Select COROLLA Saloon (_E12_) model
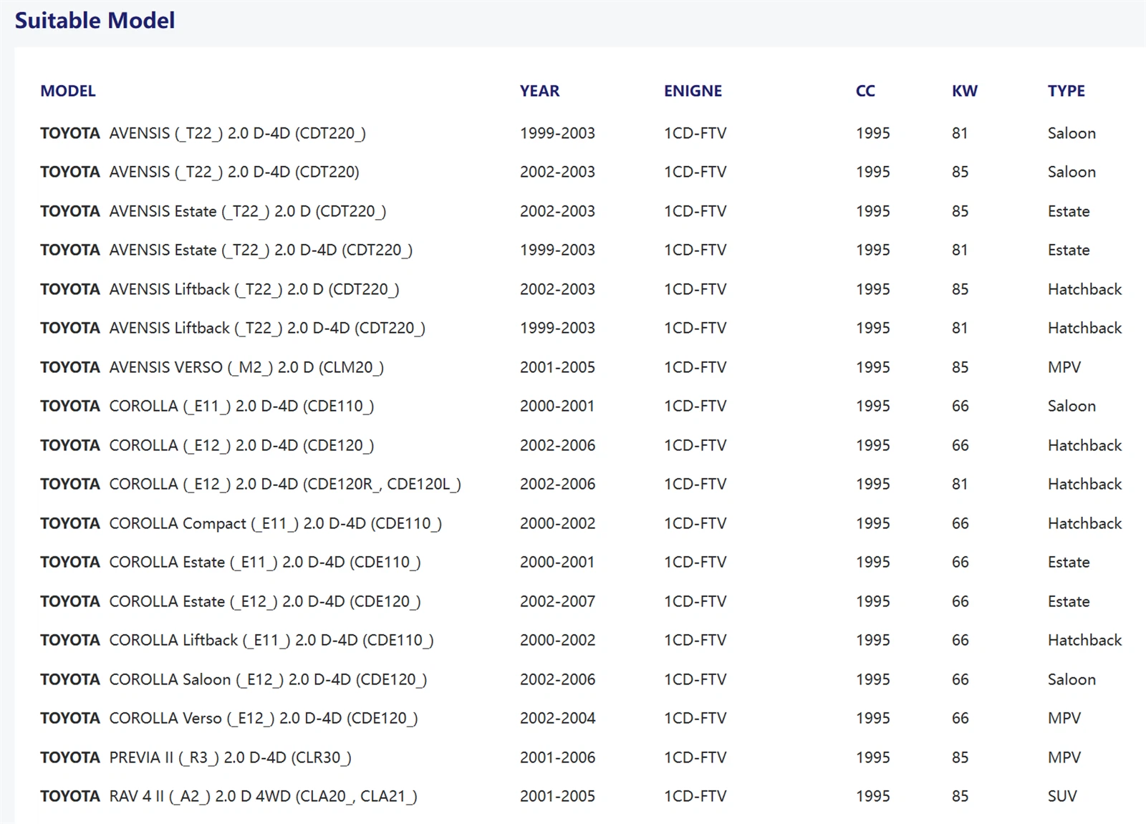 pos(233,679)
